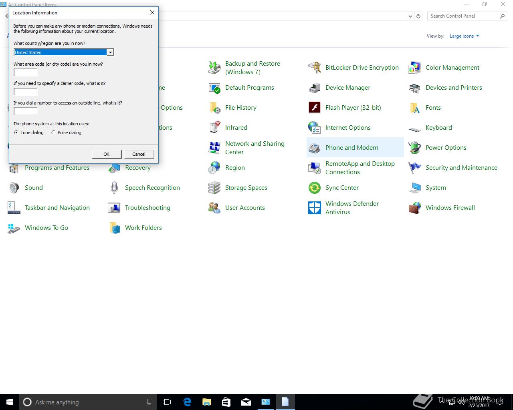Open Default Programs icon
Viewport: 513px width, 410px height.
[x=214, y=88]
